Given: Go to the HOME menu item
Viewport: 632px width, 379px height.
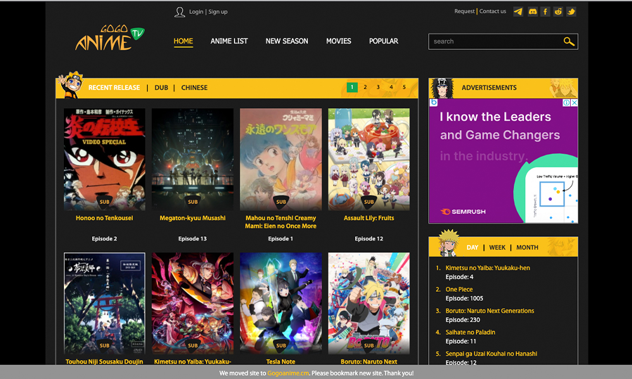Looking at the screenshot, I should (x=183, y=41).
